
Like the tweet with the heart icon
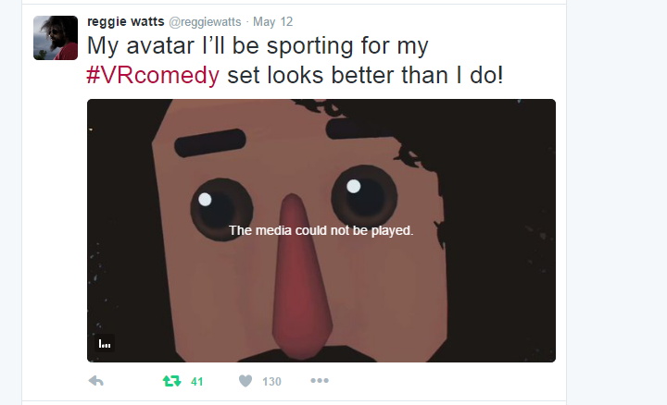pyautogui.click(x=245, y=381)
